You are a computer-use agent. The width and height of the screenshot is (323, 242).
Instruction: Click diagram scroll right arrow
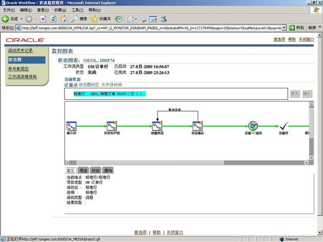point(307,163)
